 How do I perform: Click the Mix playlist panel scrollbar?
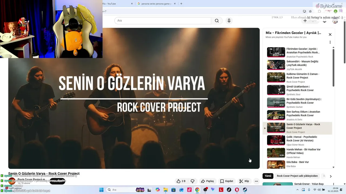coord(333,67)
